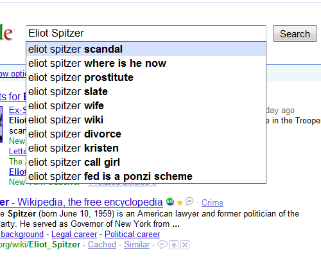The width and height of the screenshot is (321, 257).
Task: Click the Google logo
Action: tap(6, 32)
